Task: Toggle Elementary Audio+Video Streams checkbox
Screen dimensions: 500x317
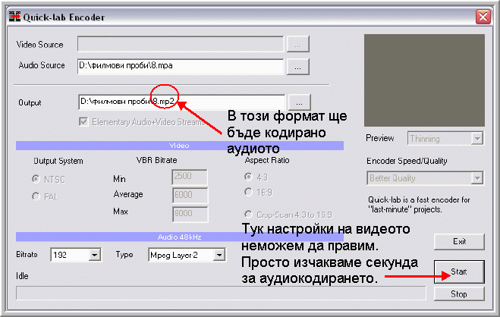Action: pos(83,122)
